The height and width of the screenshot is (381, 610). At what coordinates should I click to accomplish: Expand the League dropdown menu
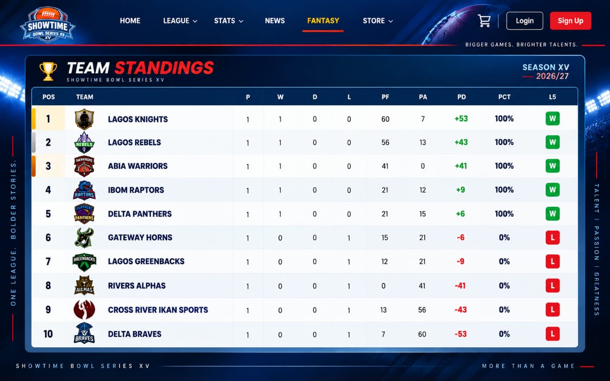click(180, 21)
